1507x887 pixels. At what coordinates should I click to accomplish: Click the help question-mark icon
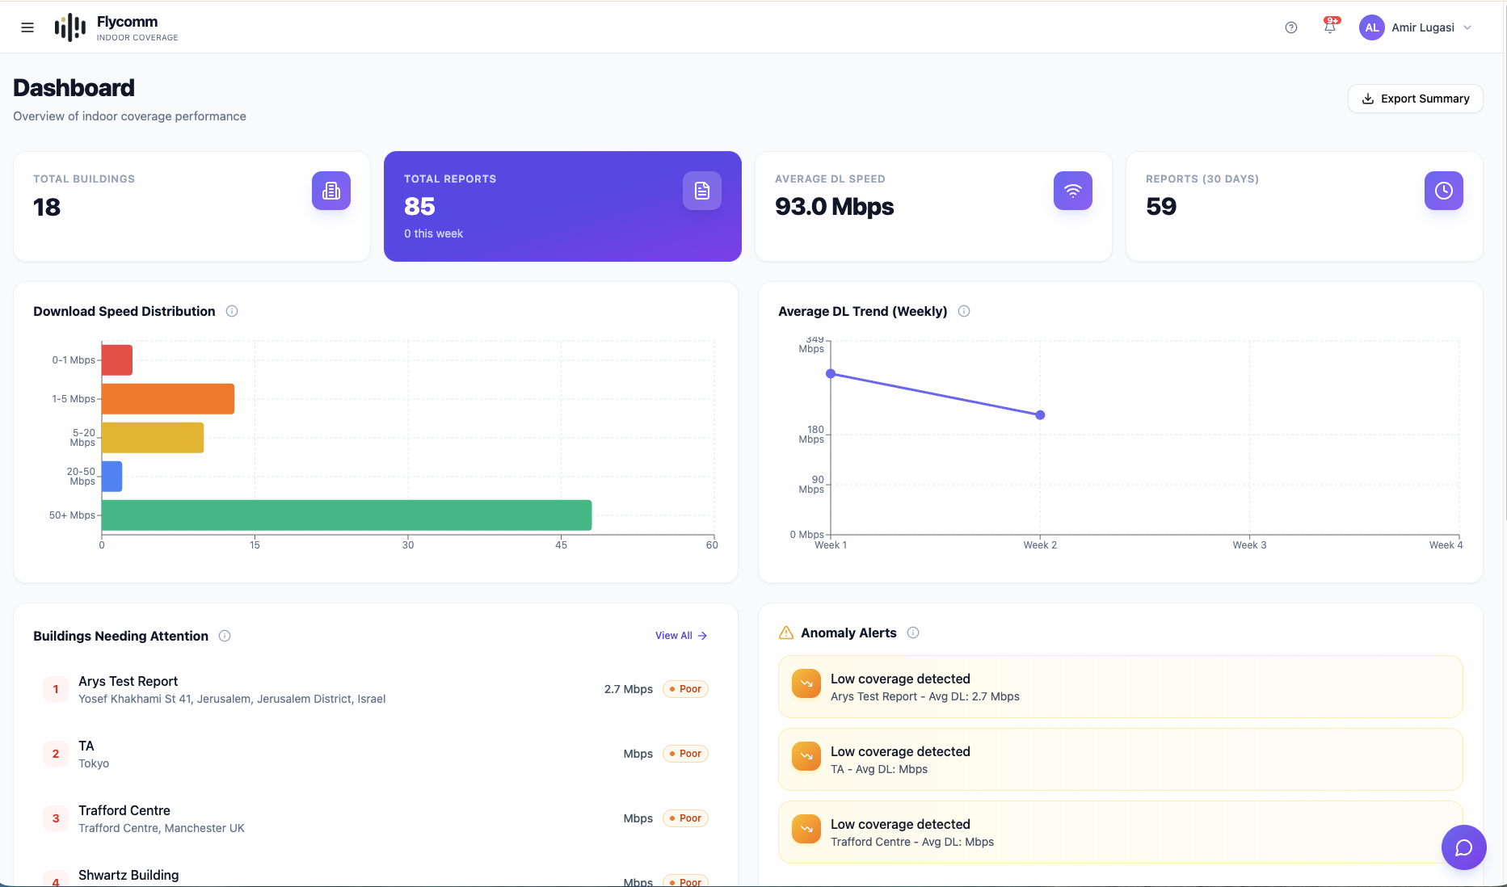(1290, 27)
